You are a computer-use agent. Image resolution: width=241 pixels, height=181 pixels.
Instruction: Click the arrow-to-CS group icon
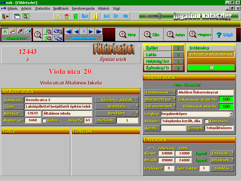coord(58,38)
